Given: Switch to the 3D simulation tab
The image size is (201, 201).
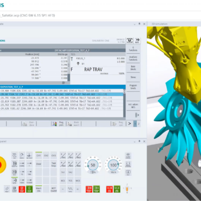Looking at the screenshot, I should [159, 24].
